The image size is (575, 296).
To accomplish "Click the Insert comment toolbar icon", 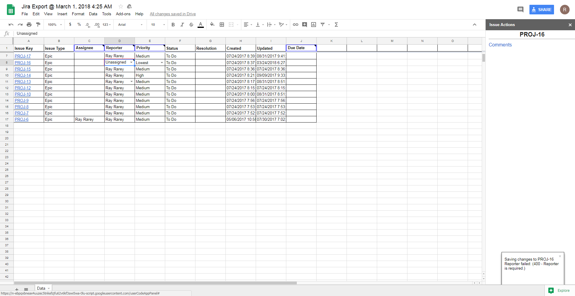I will tap(305, 25).
